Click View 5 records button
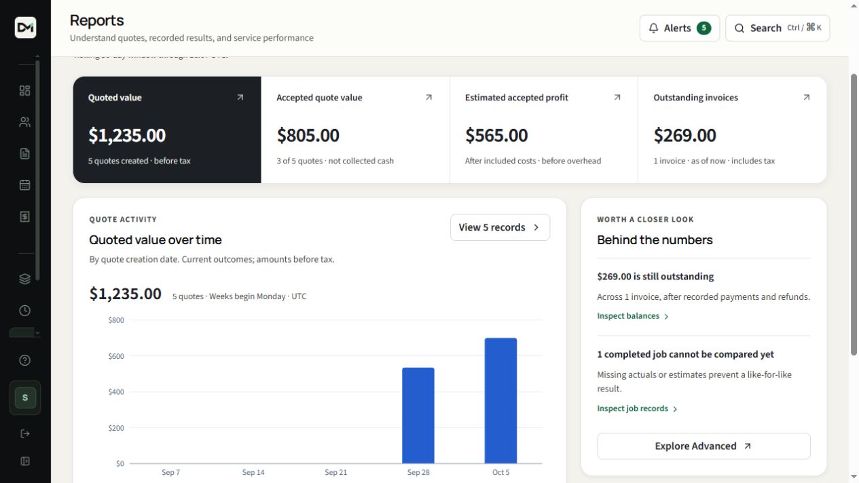 (500, 227)
